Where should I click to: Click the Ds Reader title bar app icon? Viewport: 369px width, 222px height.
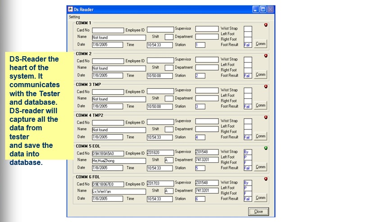pyautogui.click(x=70, y=9)
